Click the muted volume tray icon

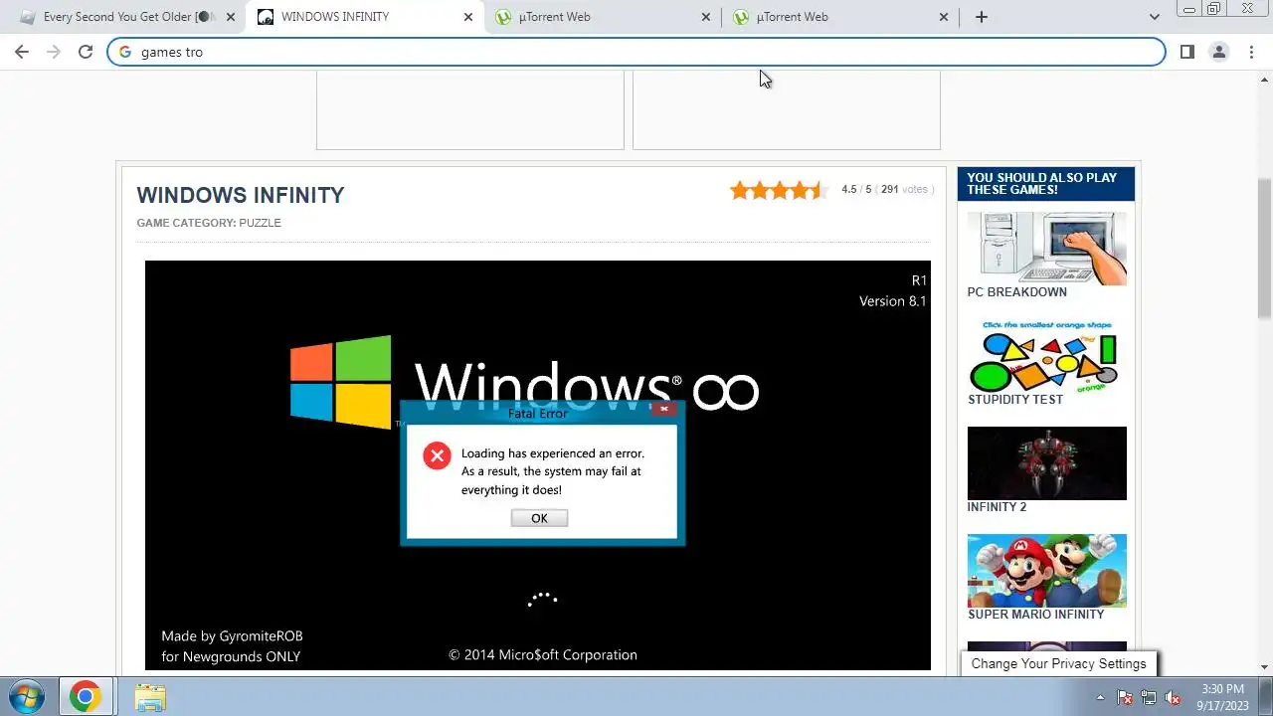(x=1173, y=697)
